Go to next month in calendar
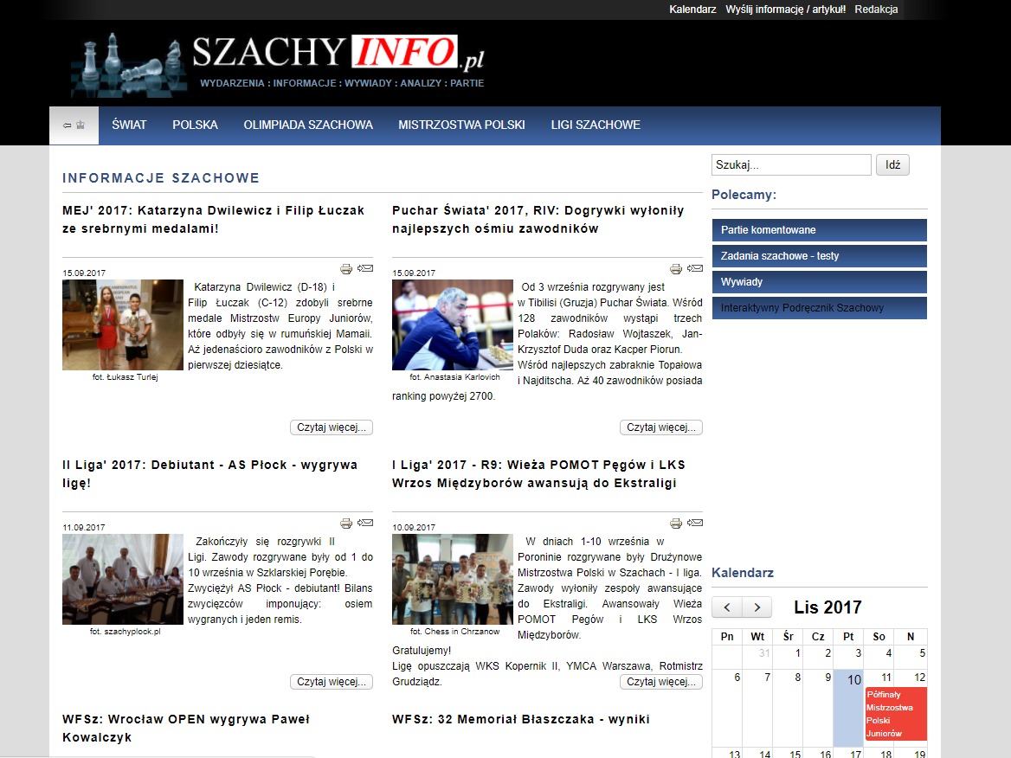 (757, 607)
